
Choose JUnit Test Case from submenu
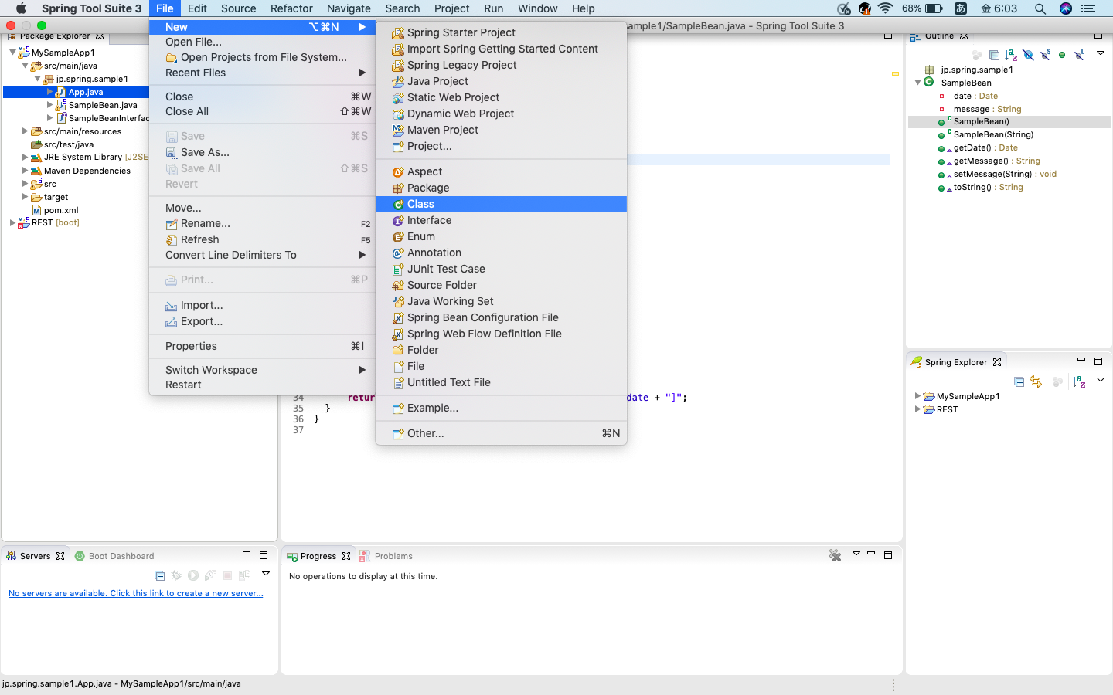501,269
